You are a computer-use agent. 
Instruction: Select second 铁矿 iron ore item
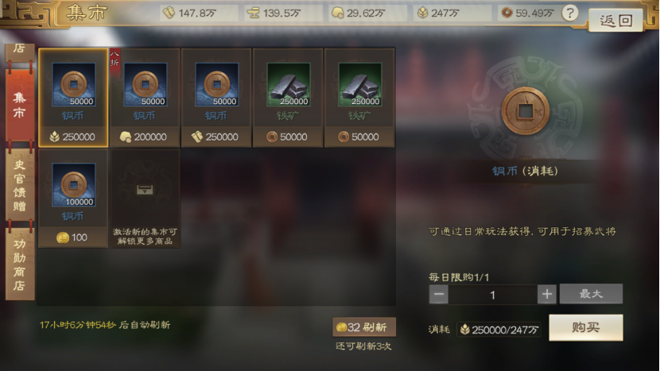pos(359,98)
